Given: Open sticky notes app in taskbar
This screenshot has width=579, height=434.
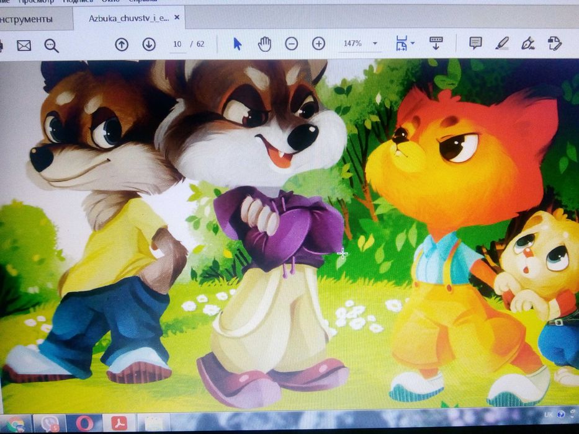Looking at the screenshot, I should pos(154,423).
